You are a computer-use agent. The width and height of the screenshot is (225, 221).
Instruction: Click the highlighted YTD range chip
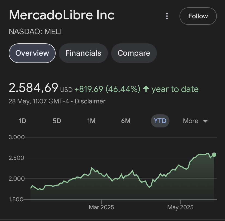(160, 121)
